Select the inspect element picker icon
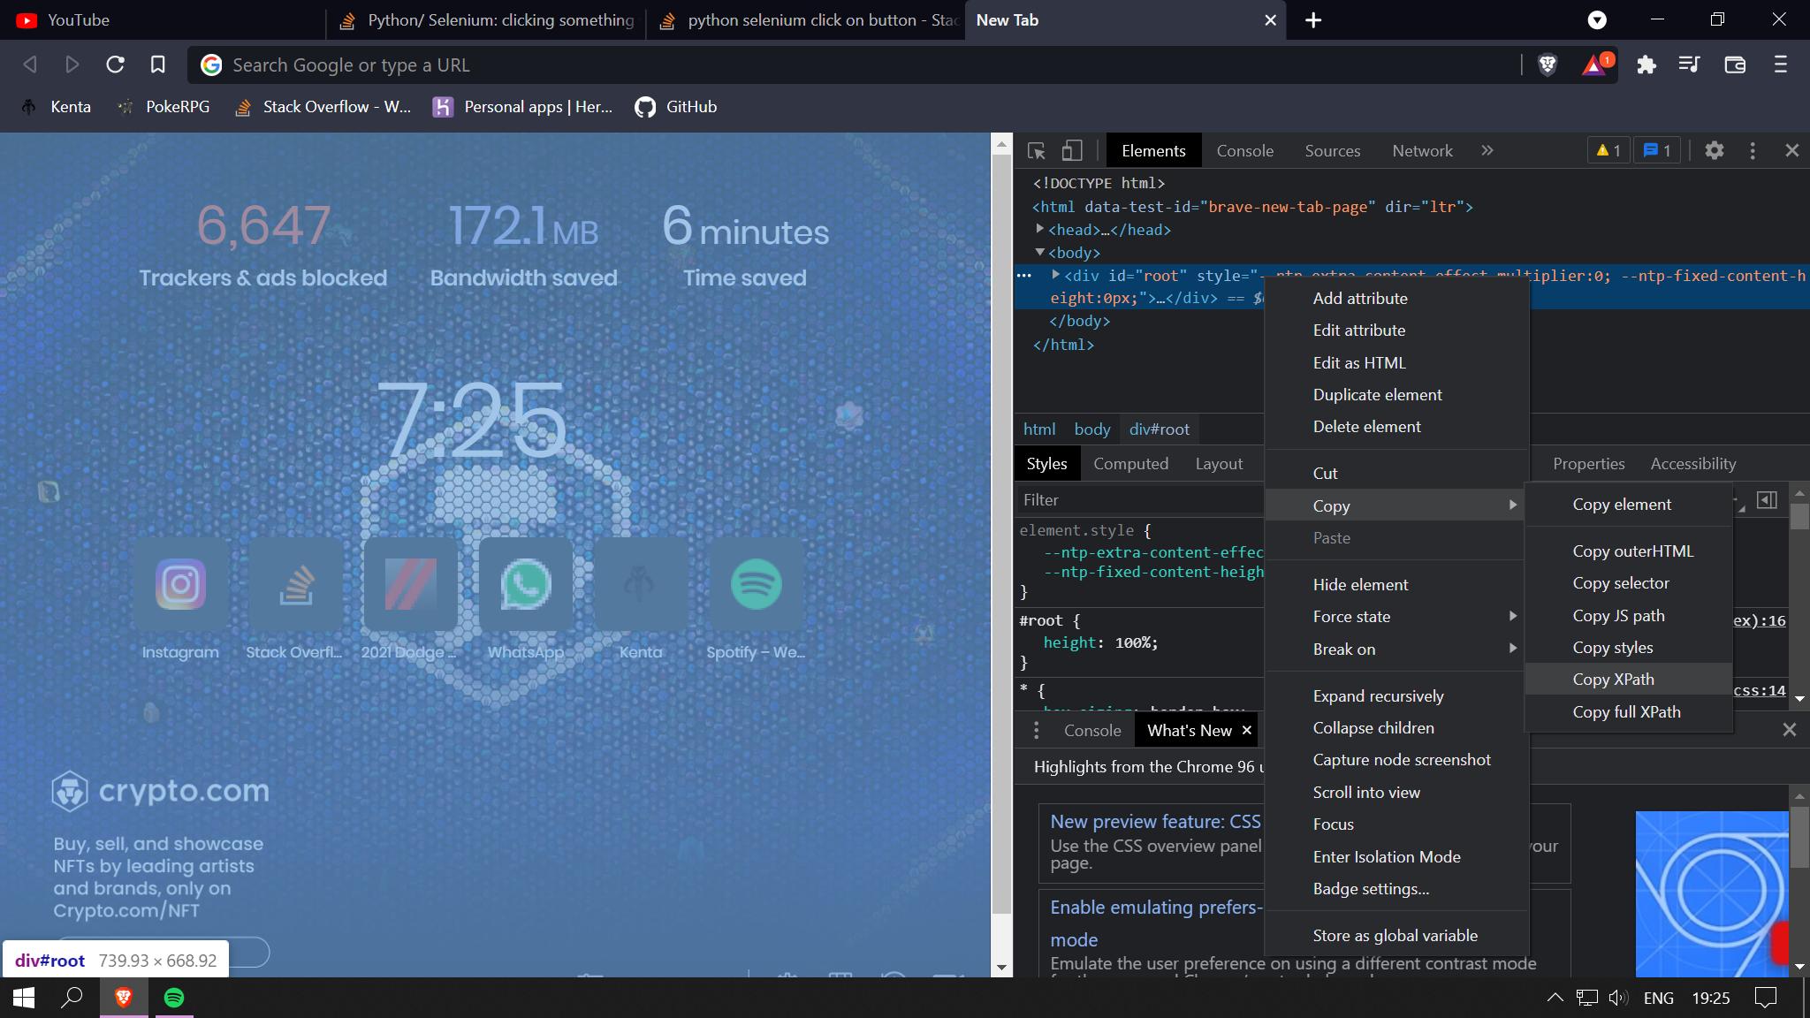The image size is (1810, 1018). [x=1037, y=151]
